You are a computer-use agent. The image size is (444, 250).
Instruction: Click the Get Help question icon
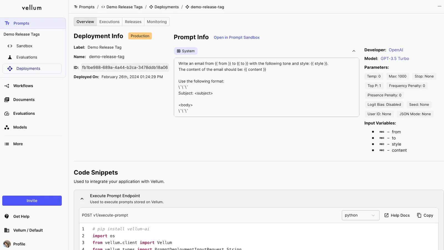tap(7, 217)
